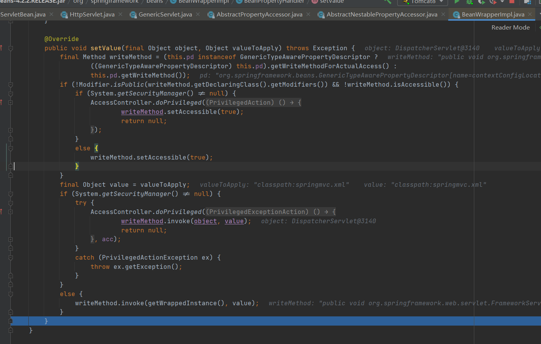Collapse the final 'else {' invoke block
Image resolution: width=541 pixels, height=344 pixels.
(x=11, y=294)
